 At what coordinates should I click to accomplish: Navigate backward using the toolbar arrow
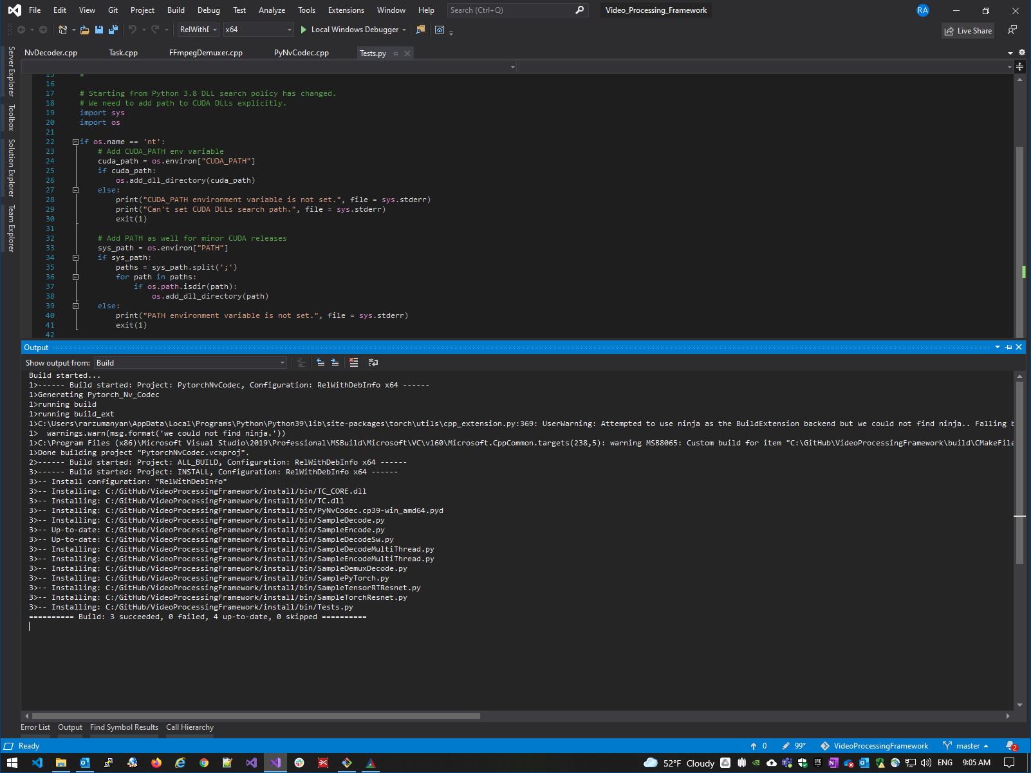click(x=20, y=29)
